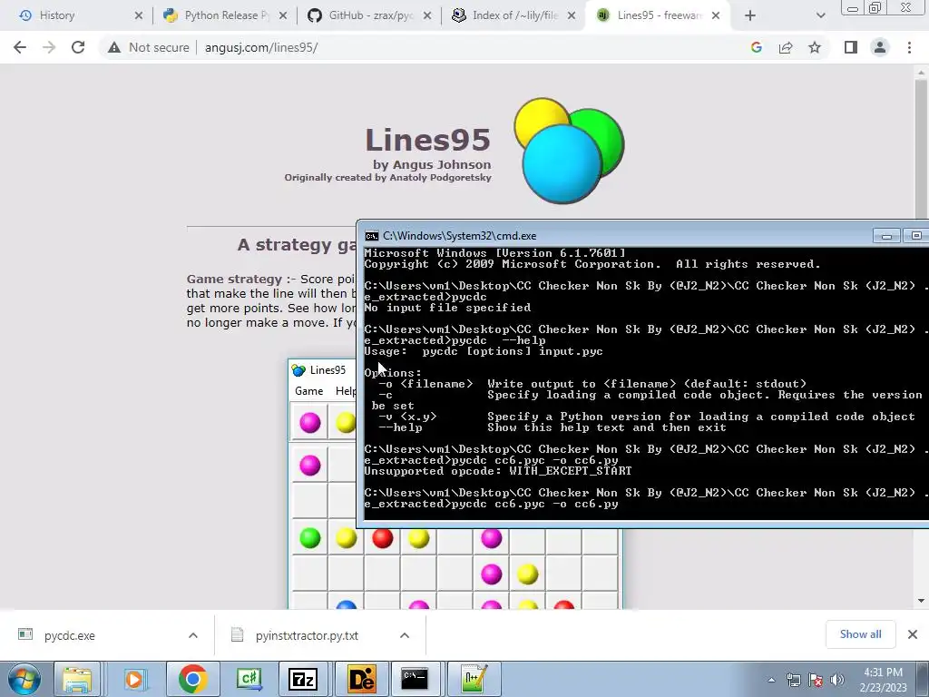Open the De application in taskbar

tap(361, 679)
